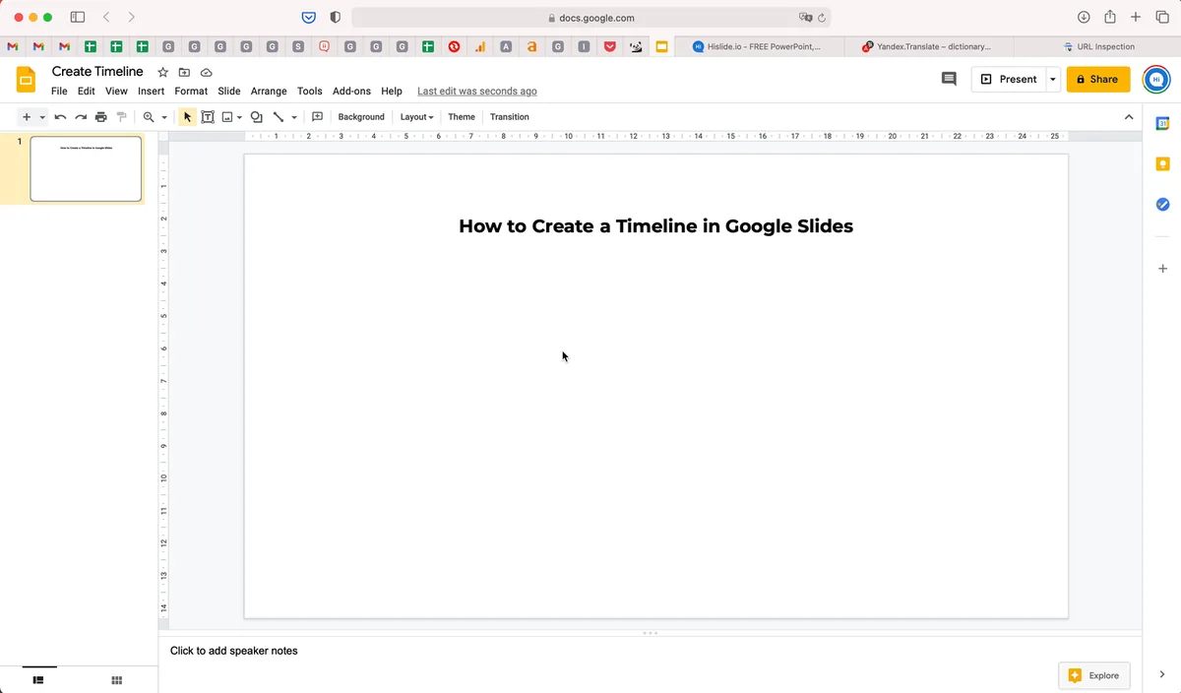Open Google Calendar in side panel
Screen dimensions: 1181x693
(x=1162, y=123)
